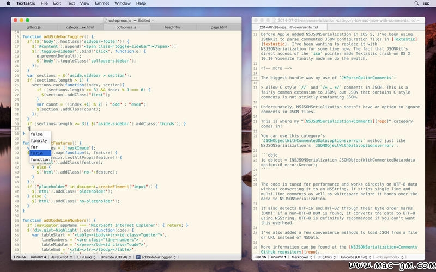Click Column 1 status in Markdown window
Screen dimensions: 436x272
click(x=278, y=257)
